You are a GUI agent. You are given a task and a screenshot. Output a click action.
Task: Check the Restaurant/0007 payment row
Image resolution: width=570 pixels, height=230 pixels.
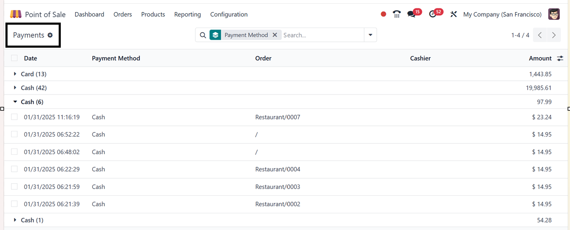(x=15, y=117)
